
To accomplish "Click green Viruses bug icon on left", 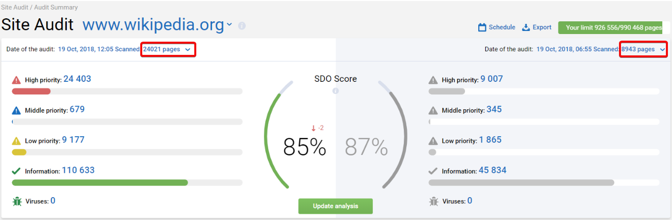I will coord(17,201).
